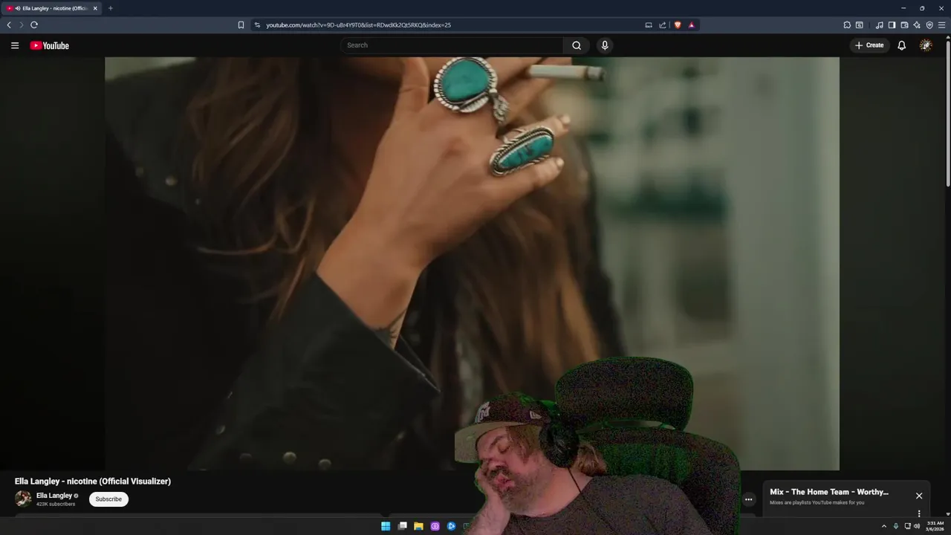Image resolution: width=951 pixels, height=535 pixels.
Task: Open the video's more actions button
Action: pyautogui.click(x=749, y=499)
